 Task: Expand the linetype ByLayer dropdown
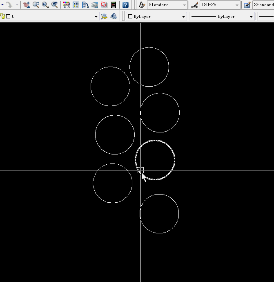[251, 17]
